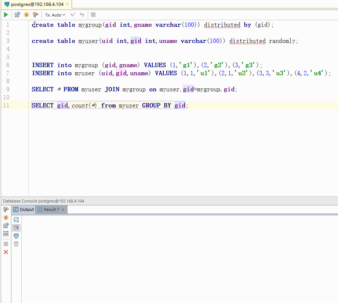Click the 'g3' string on line 6
Viewport: 338px width, 303px height.
(x=248, y=65)
